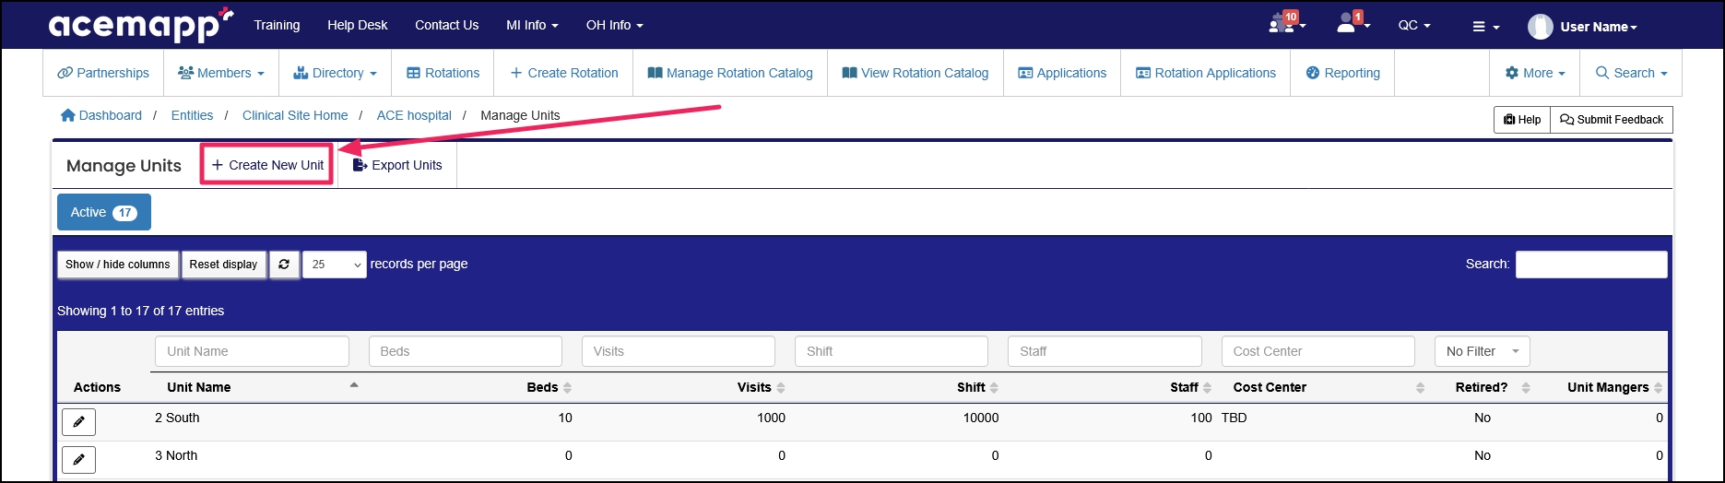Viewport: 1725px width, 483px height.
Task: Click the acemapp logo
Action: coord(140,25)
